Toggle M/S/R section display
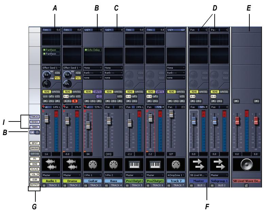Image resolution: width=264 pixels, height=212 pixels. click(35, 169)
